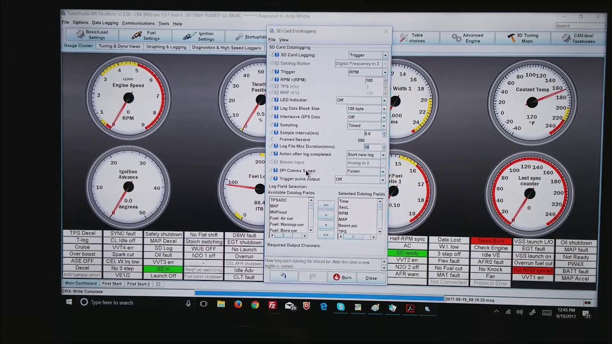
Task: Launch Firefox from the Windows taskbar
Action: coord(238,305)
